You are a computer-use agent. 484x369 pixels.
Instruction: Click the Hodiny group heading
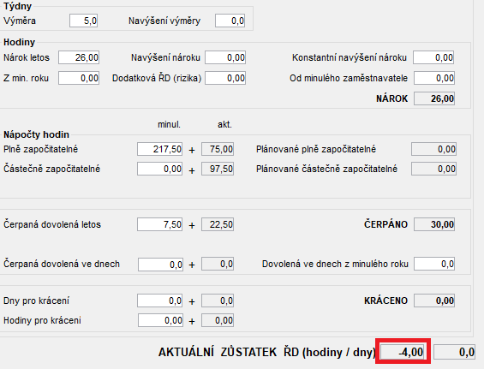click(x=19, y=42)
